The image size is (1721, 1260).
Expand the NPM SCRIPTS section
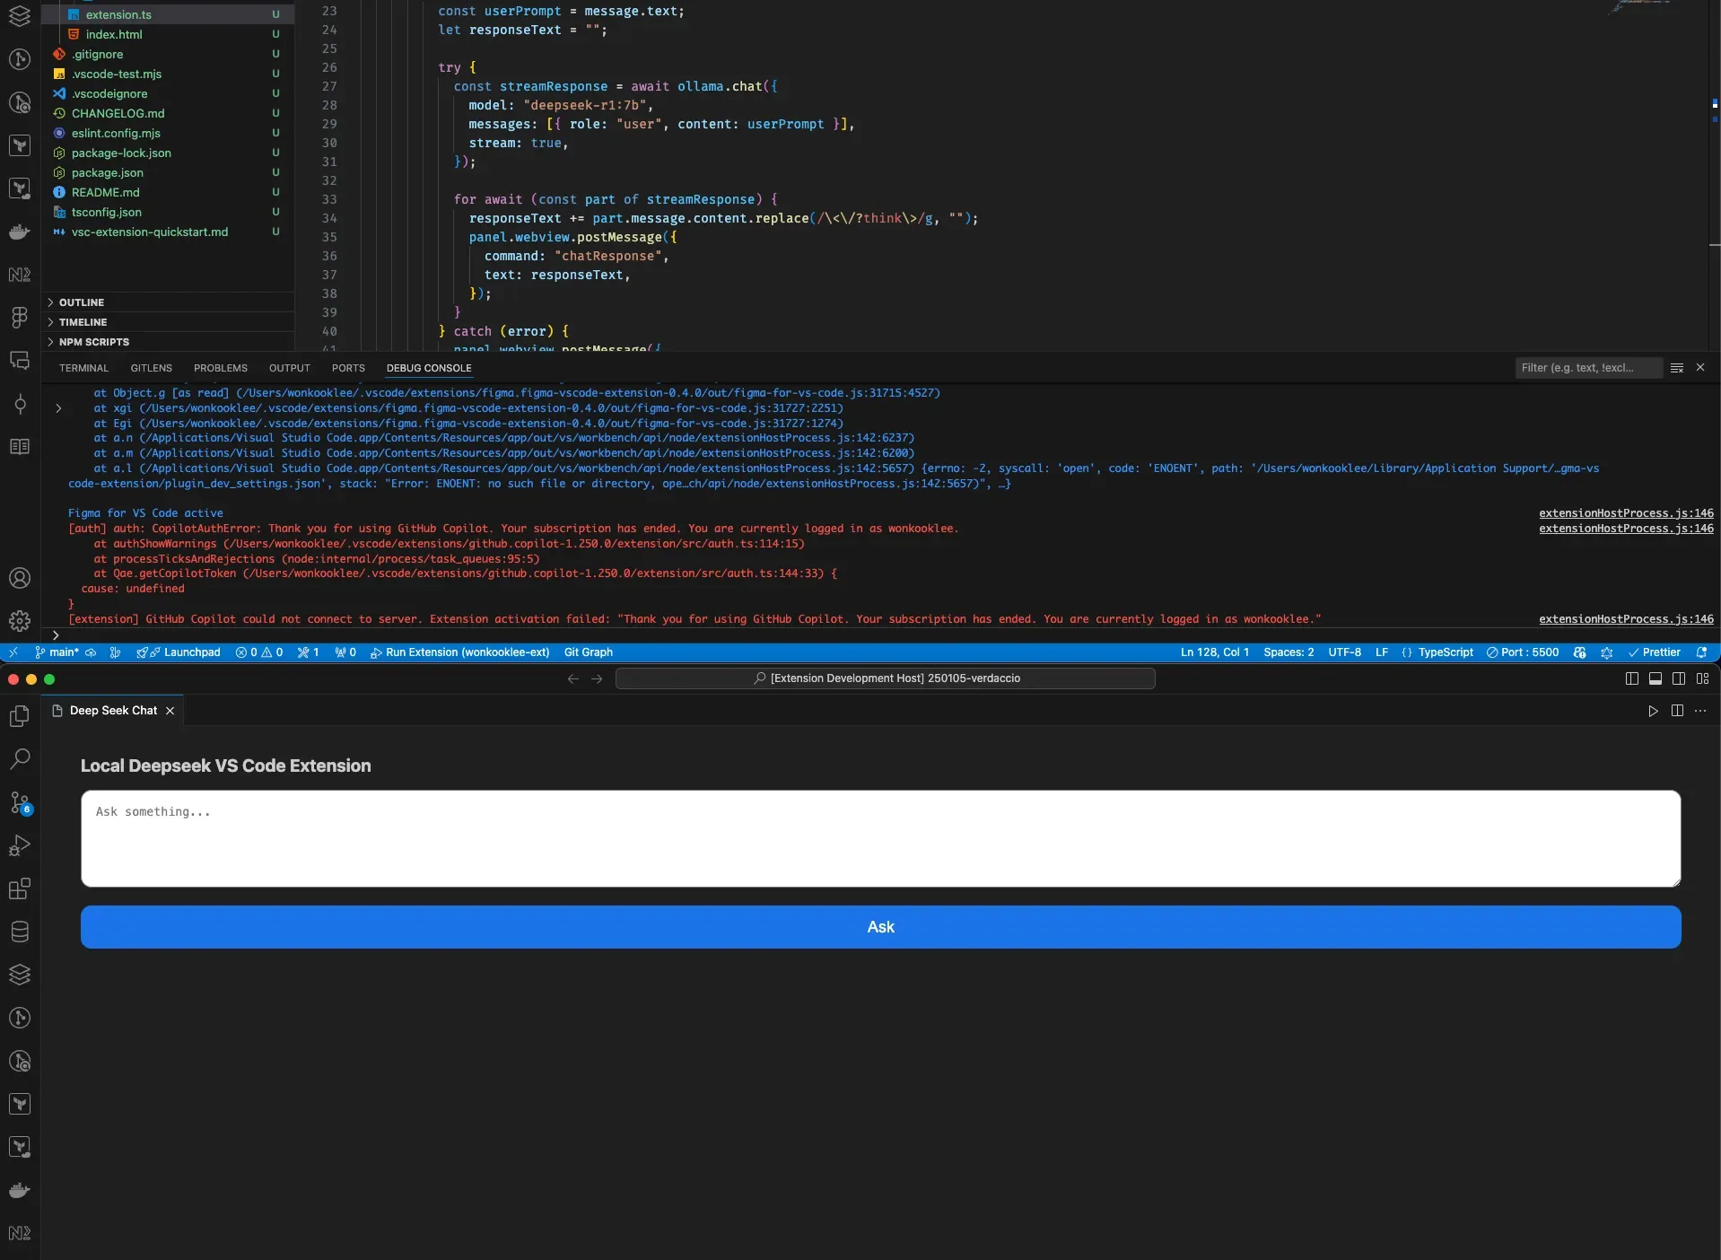click(168, 342)
